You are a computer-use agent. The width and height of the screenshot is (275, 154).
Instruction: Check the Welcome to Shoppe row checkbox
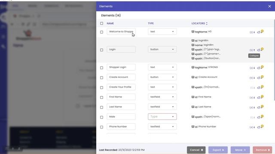coord(101,32)
